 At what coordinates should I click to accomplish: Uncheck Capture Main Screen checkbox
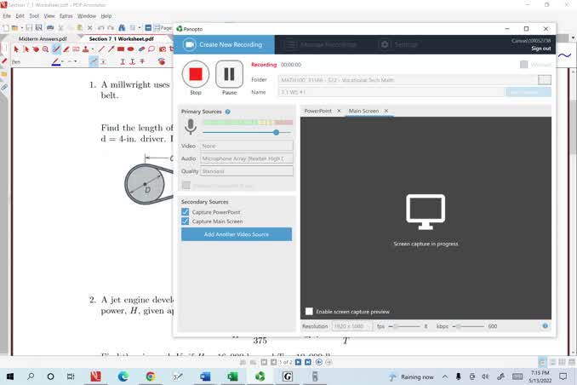(x=186, y=221)
